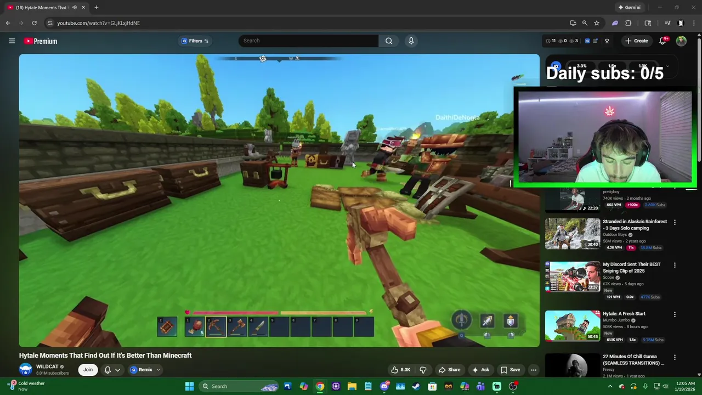Mute the Hytale Moments tab audio
The height and width of the screenshot is (395, 702).
coord(75,7)
